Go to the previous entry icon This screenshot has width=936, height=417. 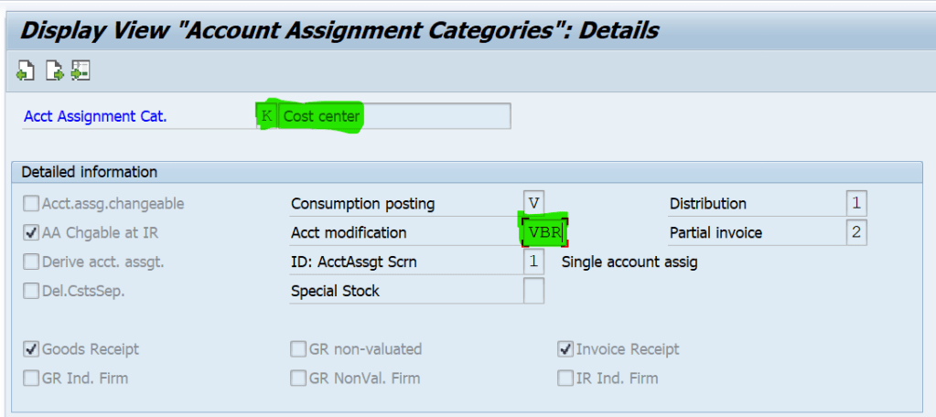26,70
